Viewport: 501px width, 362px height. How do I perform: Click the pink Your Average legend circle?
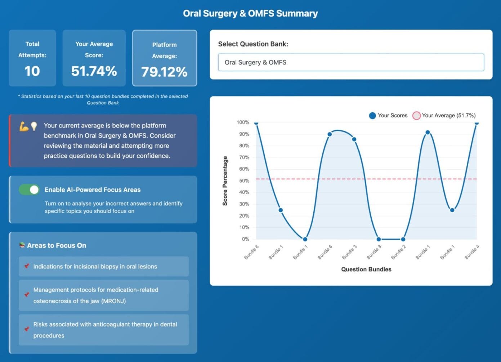pyautogui.click(x=417, y=116)
